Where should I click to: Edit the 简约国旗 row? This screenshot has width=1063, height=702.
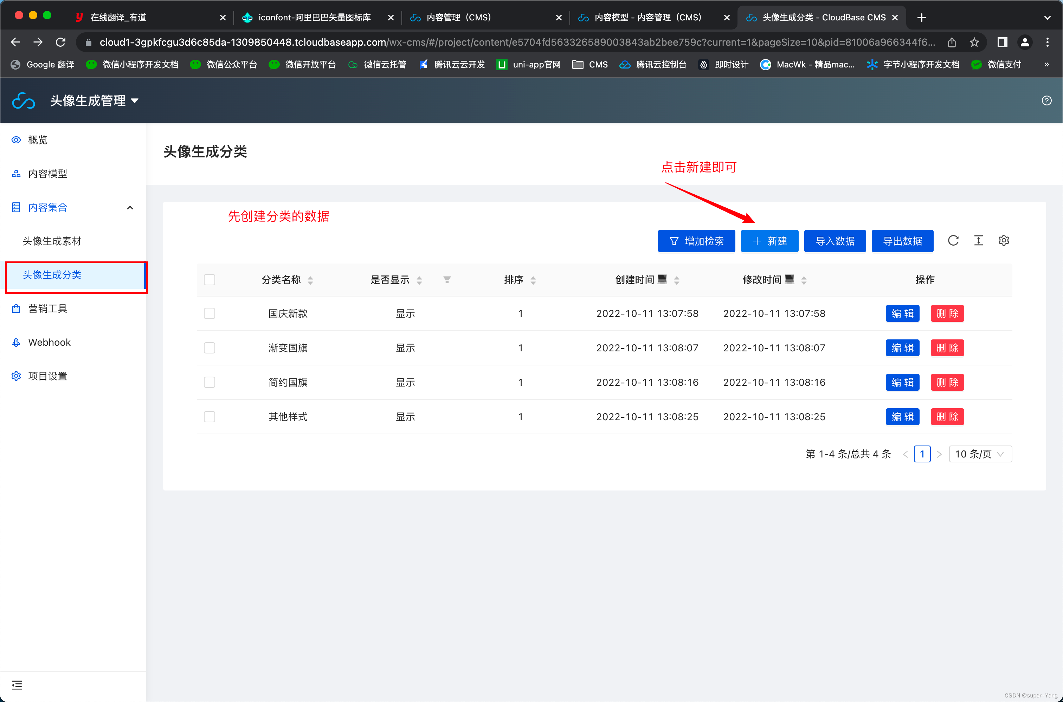click(902, 382)
